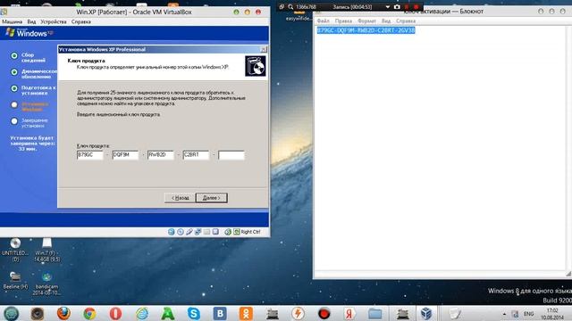The image size is (572, 321).
Task: Click the first product key field B79GC
Action: point(89,155)
